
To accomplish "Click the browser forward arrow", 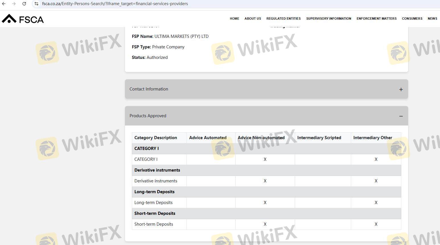I will [14, 4].
